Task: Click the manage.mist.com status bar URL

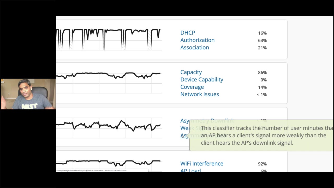Action: coord(91,171)
